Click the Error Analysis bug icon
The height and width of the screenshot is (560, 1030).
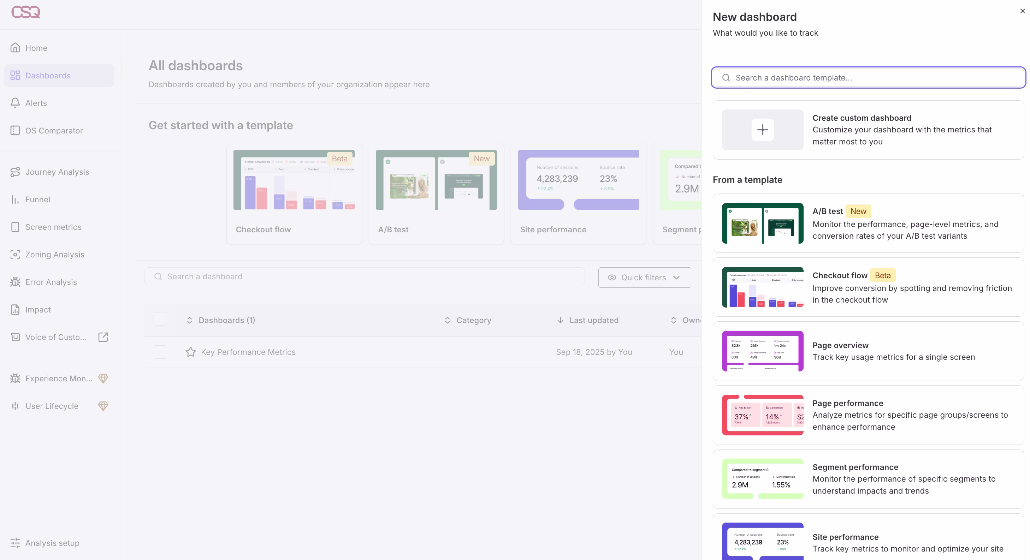point(15,282)
